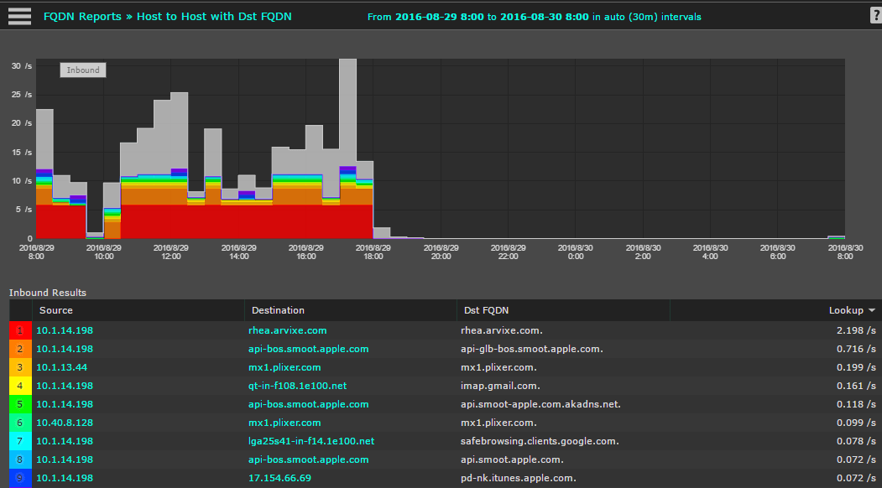Open the FQDN Reports breadcrumb
This screenshot has width=882, height=488.
pos(82,16)
